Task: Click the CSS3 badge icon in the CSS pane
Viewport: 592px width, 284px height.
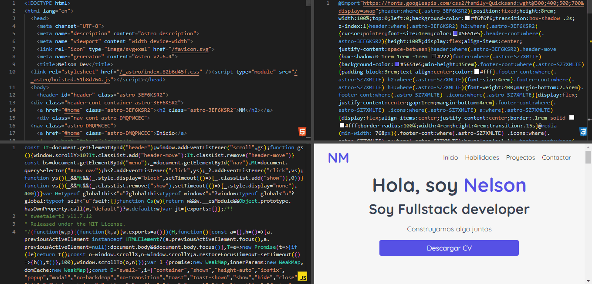Action: click(583, 131)
